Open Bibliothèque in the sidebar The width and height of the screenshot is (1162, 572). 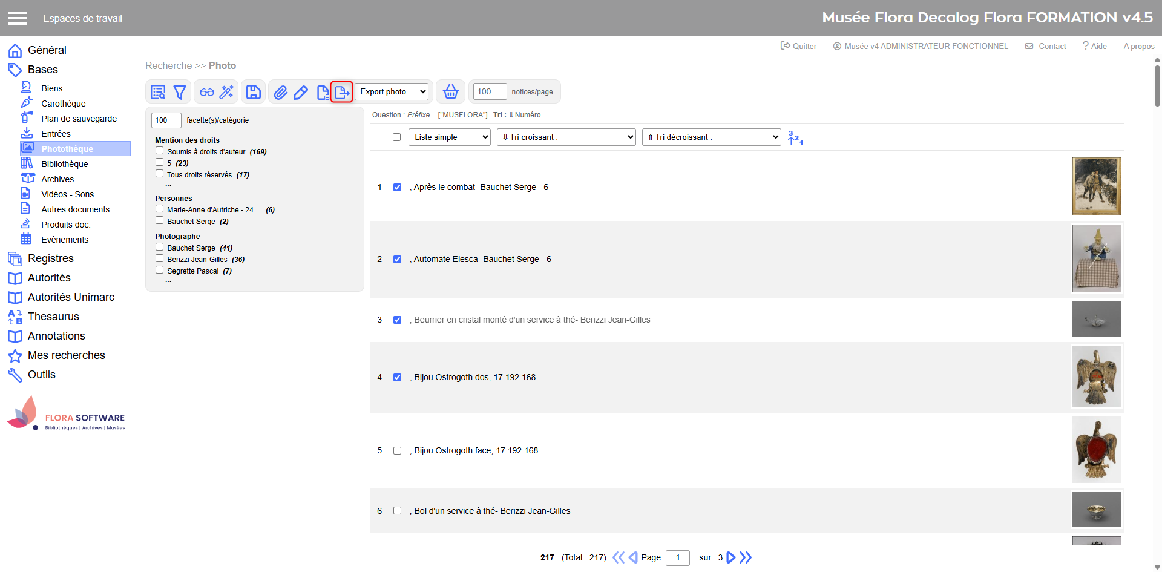click(x=64, y=164)
